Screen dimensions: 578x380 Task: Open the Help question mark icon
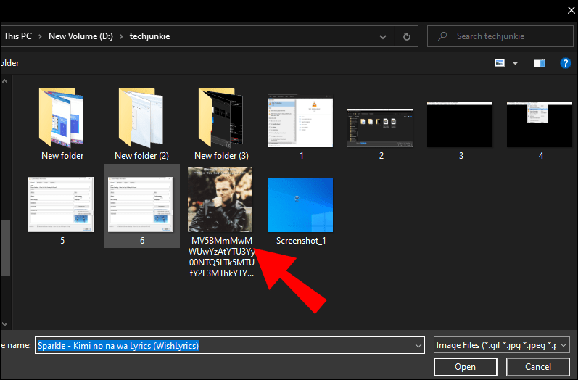coord(565,63)
